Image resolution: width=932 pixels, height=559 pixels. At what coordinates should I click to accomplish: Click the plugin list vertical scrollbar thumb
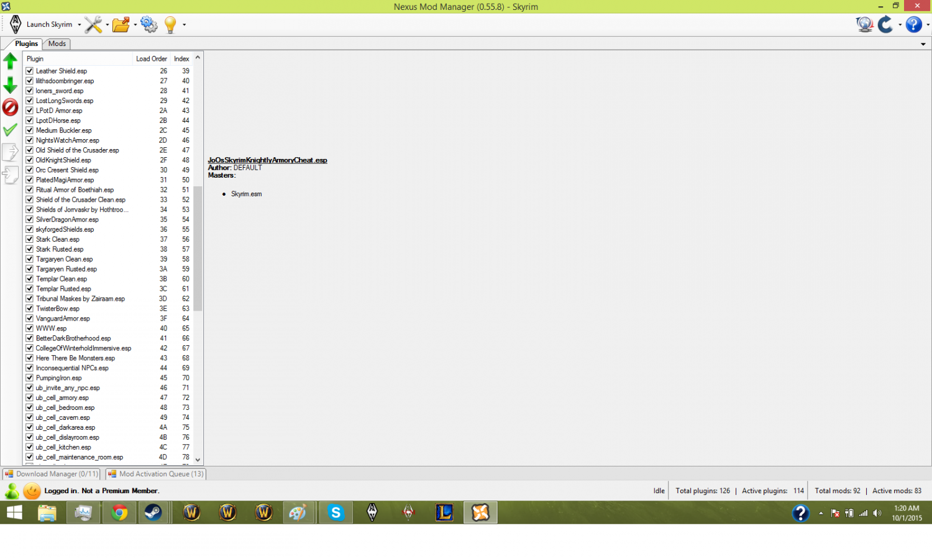(198, 248)
